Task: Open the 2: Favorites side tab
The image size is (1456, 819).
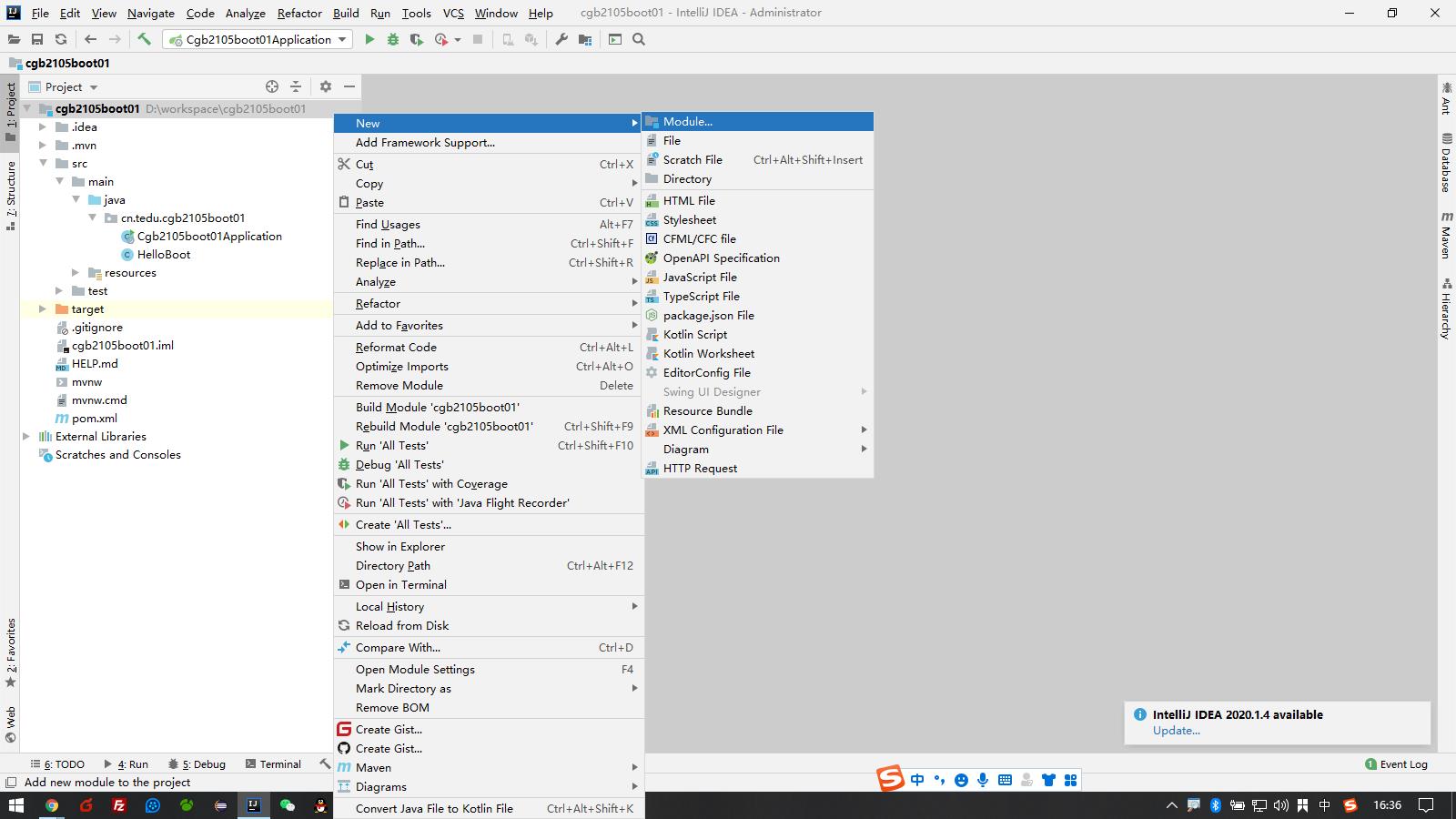Action: (11, 652)
